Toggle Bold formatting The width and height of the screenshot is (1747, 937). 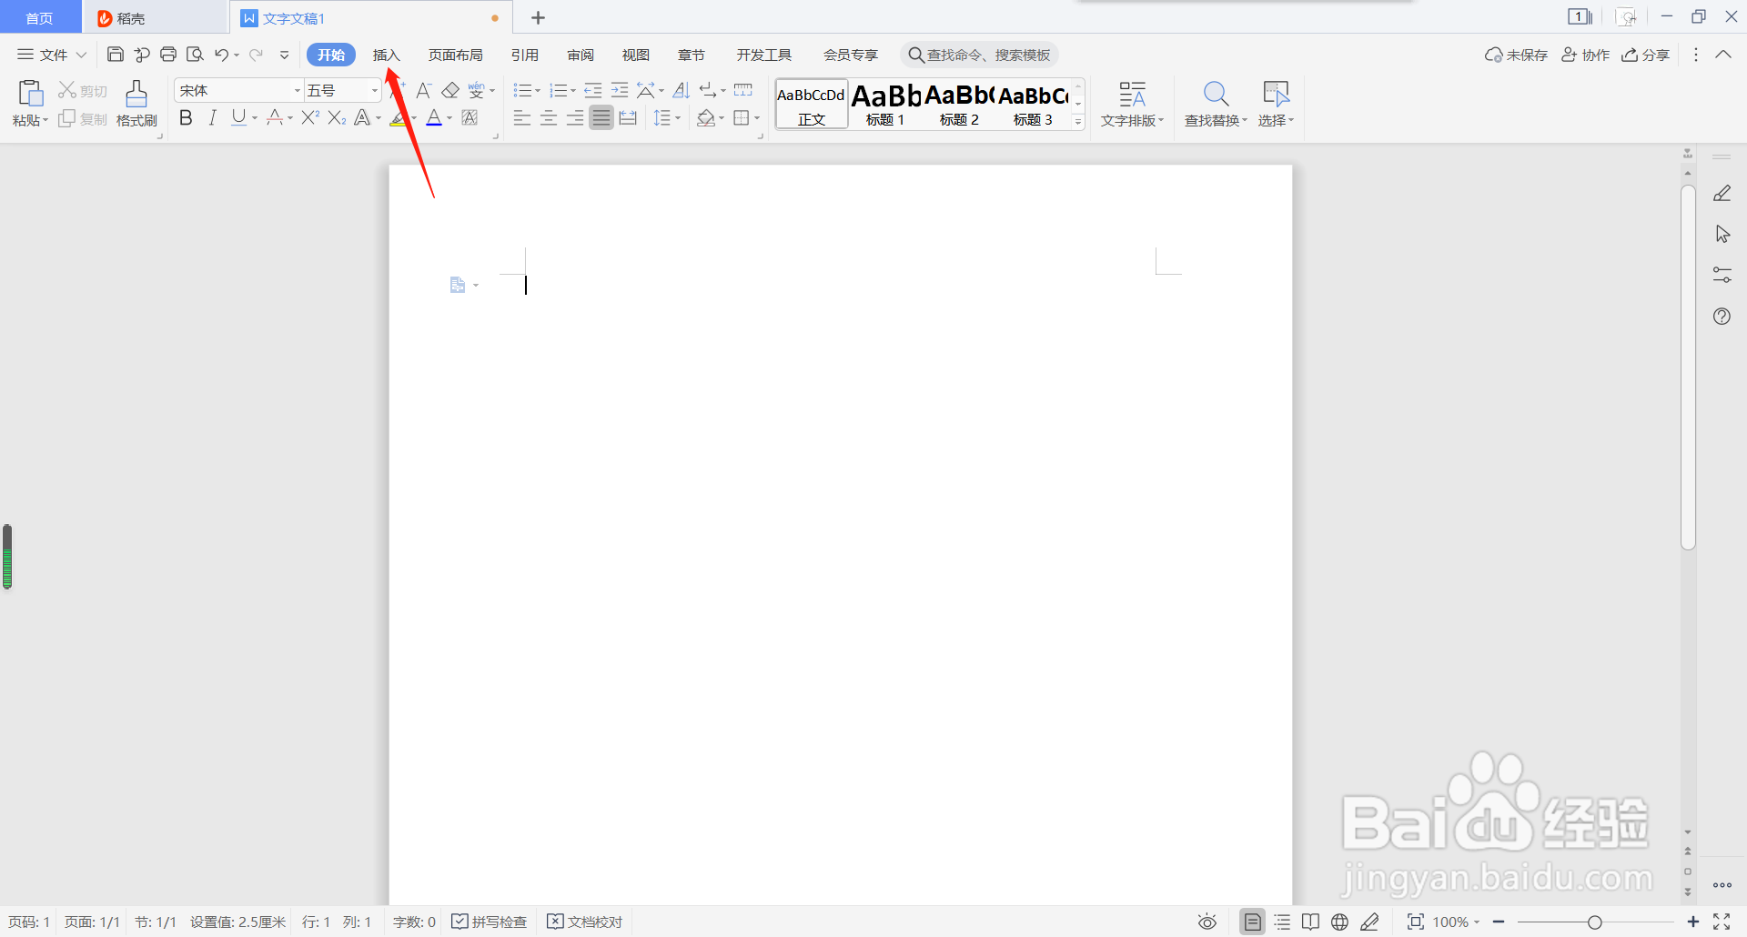186,117
